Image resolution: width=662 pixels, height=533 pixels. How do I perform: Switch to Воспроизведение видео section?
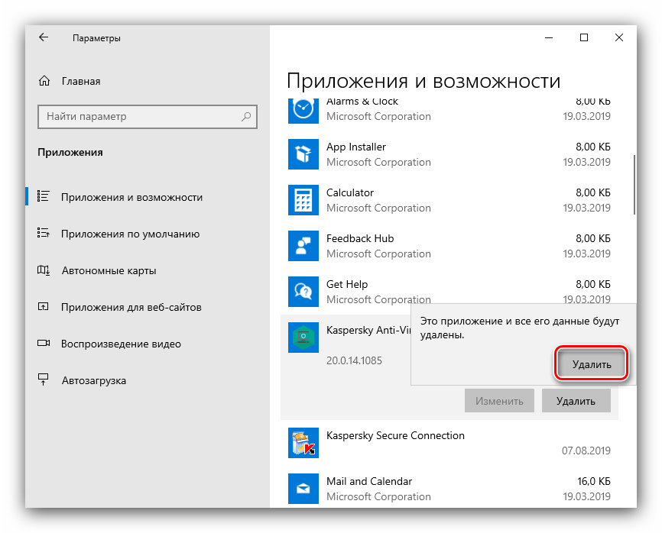point(121,344)
